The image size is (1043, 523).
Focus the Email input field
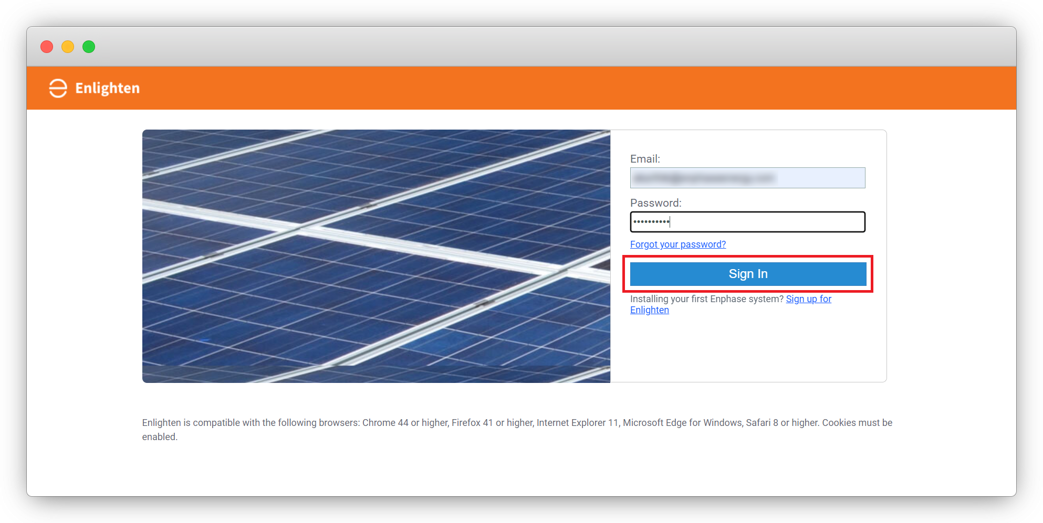pos(747,178)
